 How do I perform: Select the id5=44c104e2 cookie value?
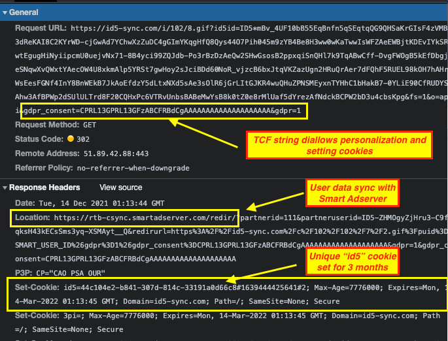click(186, 287)
